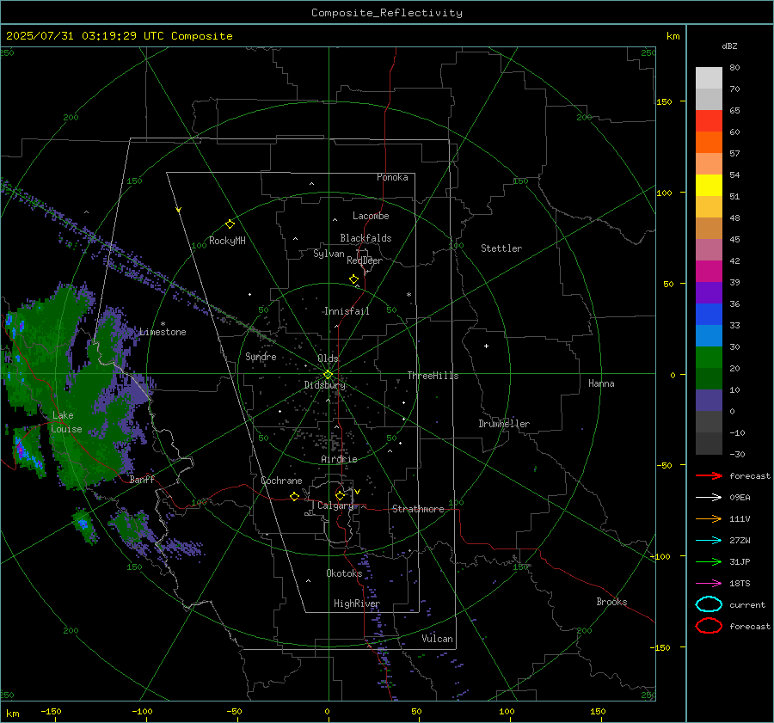
Task: Select the yellow diamond marker below RedDeer
Action: (353, 279)
